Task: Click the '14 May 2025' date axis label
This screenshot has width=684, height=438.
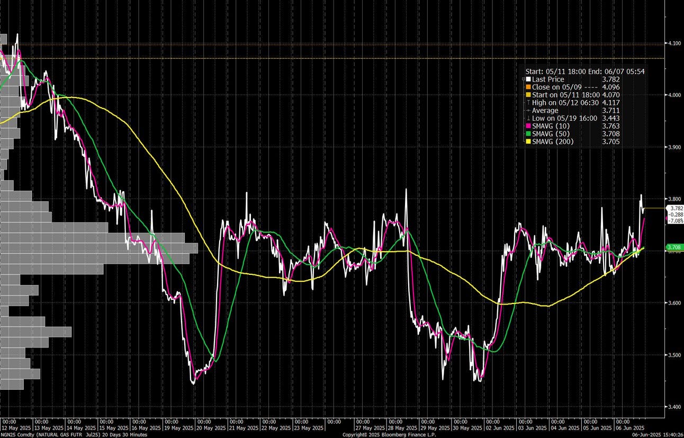Action: click(x=83, y=427)
